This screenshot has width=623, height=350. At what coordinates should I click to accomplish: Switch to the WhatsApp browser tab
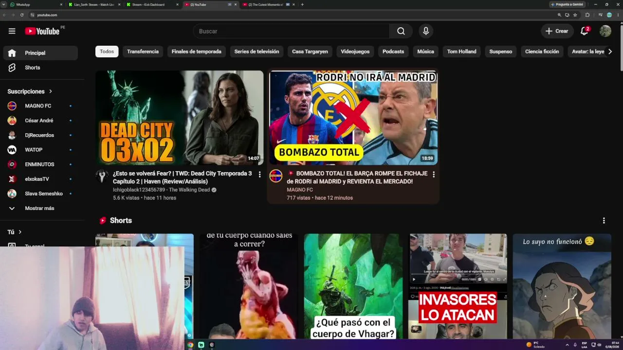click(x=36, y=4)
